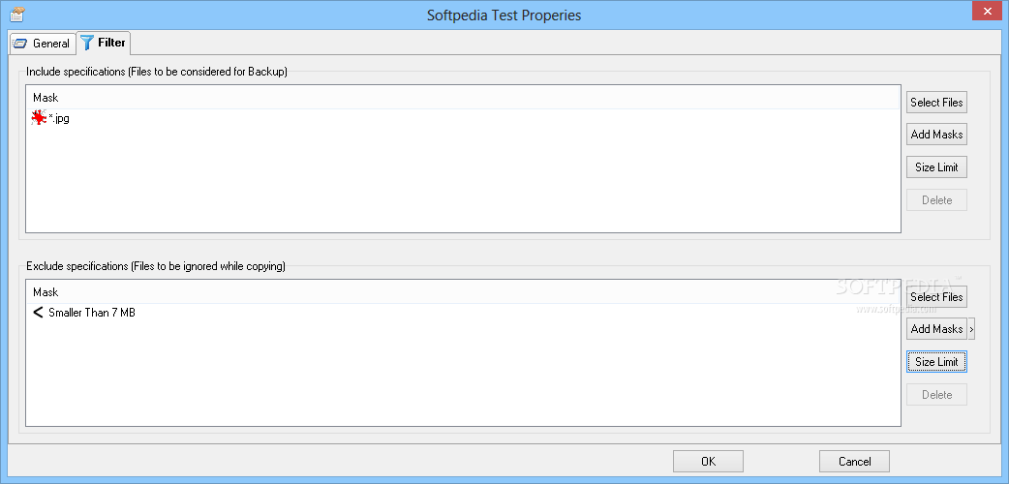Image resolution: width=1009 pixels, height=484 pixels.
Task: Click Delete in Include specifications
Action: (936, 200)
